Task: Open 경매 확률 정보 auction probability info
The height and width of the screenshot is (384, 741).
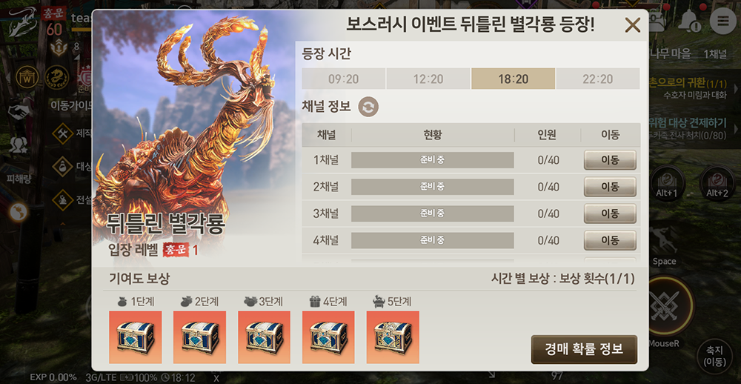Action: pyautogui.click(x=584, y=349)
